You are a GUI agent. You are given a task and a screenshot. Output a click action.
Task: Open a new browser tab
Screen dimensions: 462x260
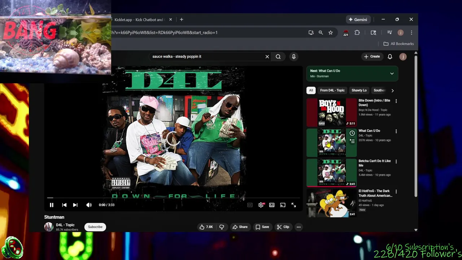pyautogui.click(x=182, y=19)
